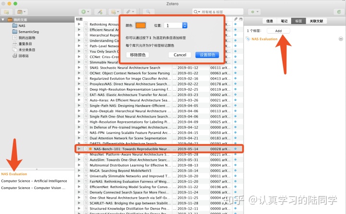
Task: Click the 移除颜色 button
Action: (x=138, y=55)
